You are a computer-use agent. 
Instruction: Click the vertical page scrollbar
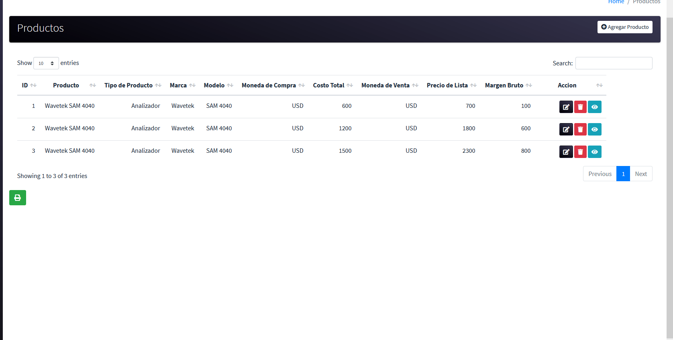click(669, 176)
